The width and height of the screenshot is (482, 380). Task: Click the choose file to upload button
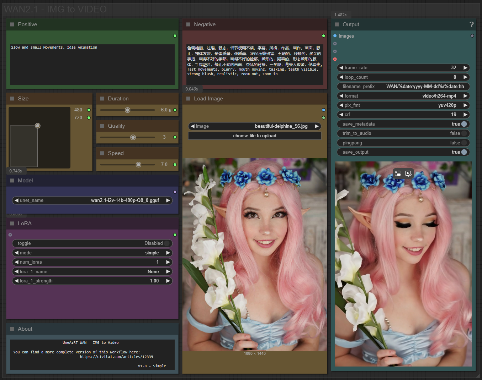click(254, 136)
